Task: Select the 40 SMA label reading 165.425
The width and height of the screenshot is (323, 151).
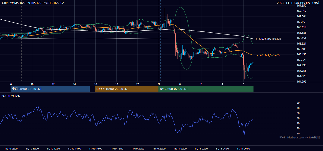Action: tap(267, 55)
